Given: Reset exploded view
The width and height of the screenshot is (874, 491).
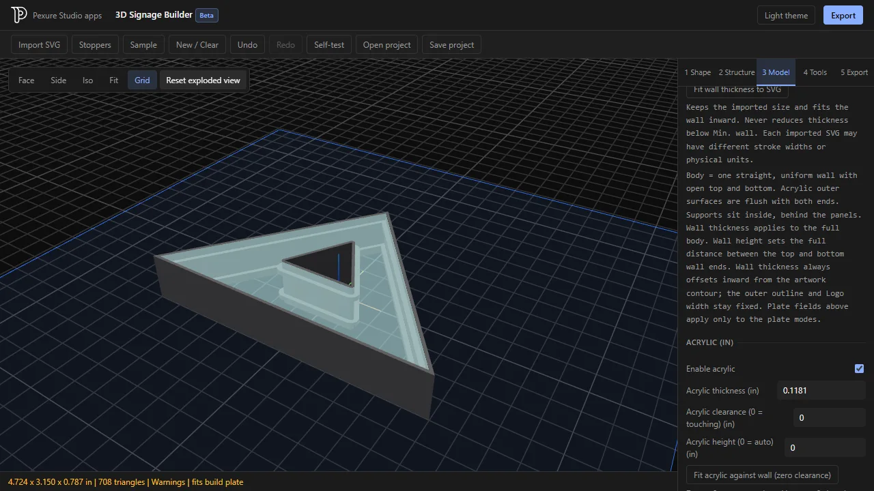Looking at the screenshot, I should point(203,80).
